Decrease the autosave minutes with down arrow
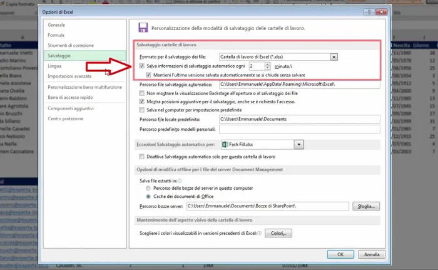The width and height of the screenshot is (438, 270). coord(268,68)
